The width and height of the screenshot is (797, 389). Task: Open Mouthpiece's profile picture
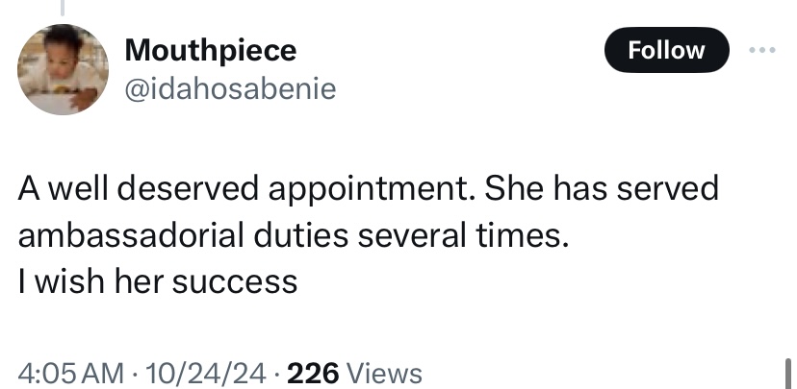coord(63,69)
